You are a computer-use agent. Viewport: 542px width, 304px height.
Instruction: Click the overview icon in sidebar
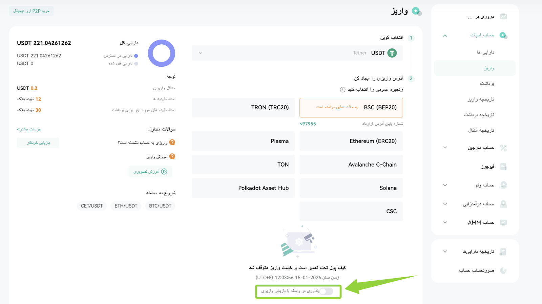pos(503,17)
